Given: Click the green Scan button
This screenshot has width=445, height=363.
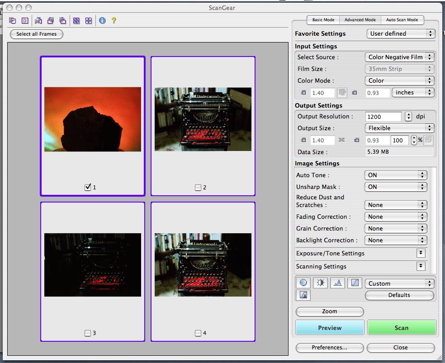Looking at the screenshot, I should tap(401, 328).
